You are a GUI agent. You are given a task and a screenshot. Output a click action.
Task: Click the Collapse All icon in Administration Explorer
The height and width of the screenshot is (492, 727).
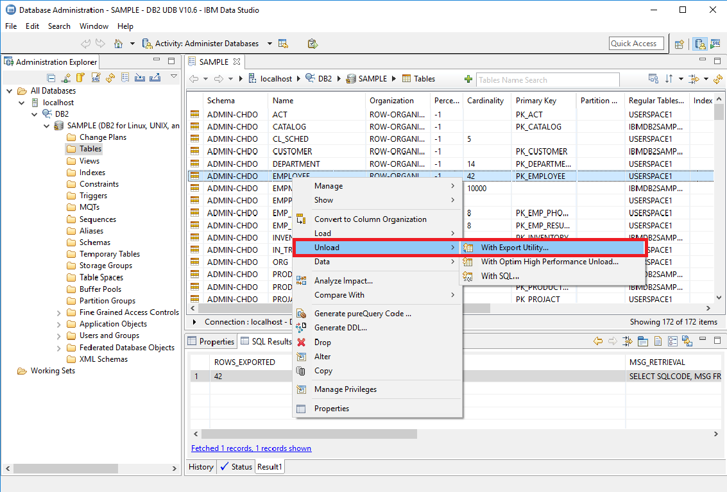[x=51, y=78]
